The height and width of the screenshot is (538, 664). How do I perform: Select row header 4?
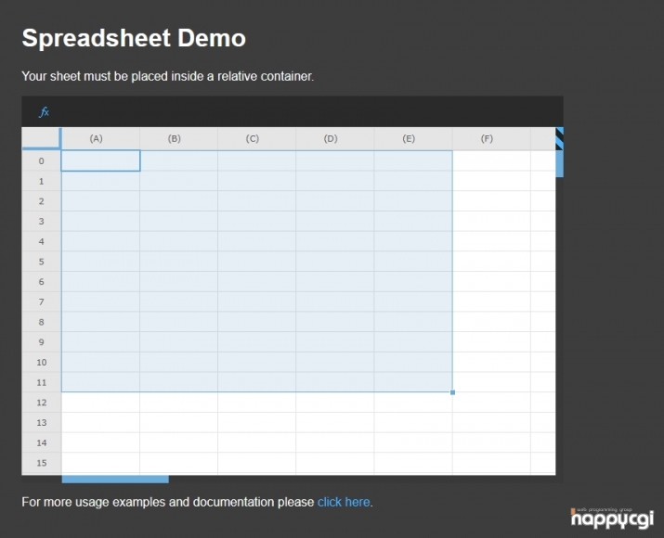42,241
